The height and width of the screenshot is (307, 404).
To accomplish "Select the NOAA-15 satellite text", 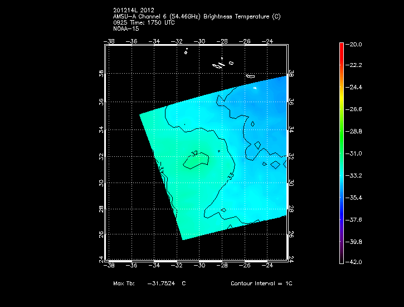I will 126,28.
